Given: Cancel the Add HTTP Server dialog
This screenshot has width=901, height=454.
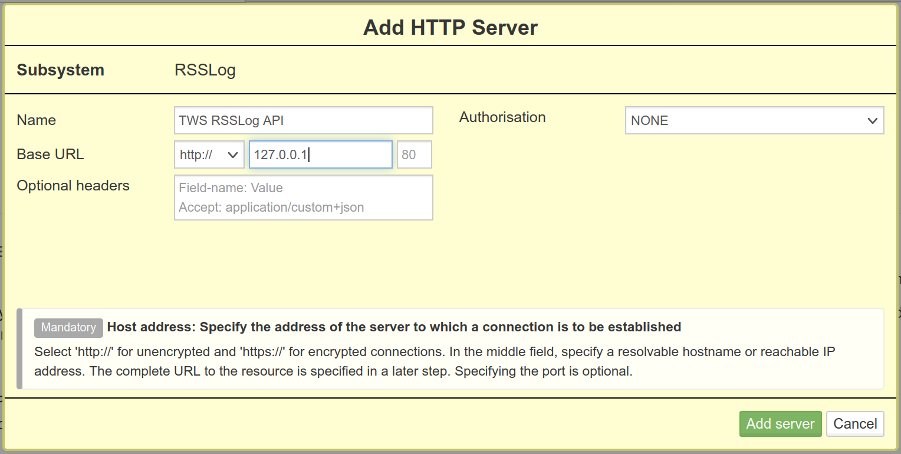Looking at the screenshot, I should click(x=855, y=424).
